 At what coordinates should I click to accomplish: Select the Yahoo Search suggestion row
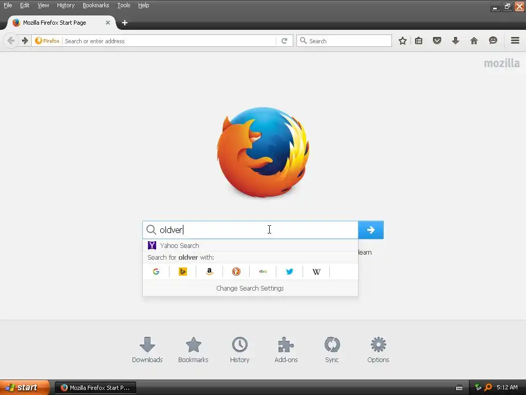tap(250, 245)
